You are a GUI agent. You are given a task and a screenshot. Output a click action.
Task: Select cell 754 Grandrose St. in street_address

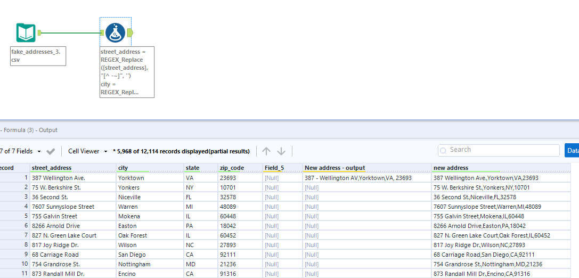click(x=73, y=264)
